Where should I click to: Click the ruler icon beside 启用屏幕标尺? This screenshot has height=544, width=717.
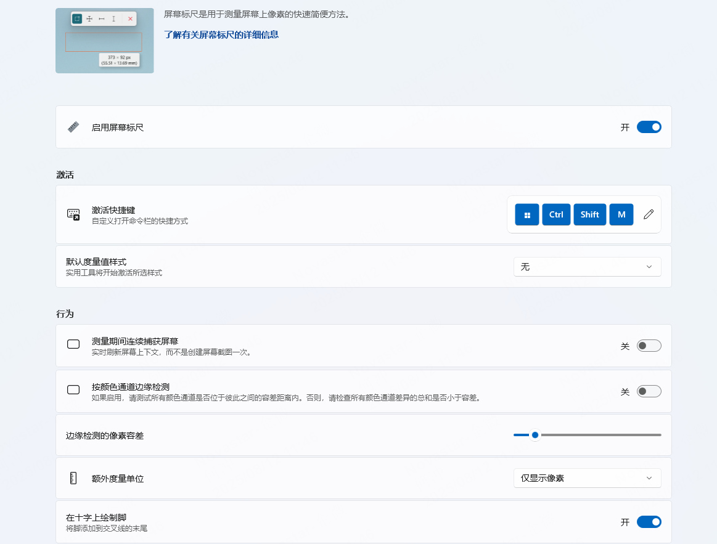pyautogui.click(x=73, y=127)
